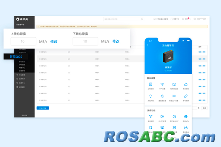Click the yellow QoS notice banner
Image resolution: width=221 pixels, height=147 pixels.
click(x=122, y=26)
